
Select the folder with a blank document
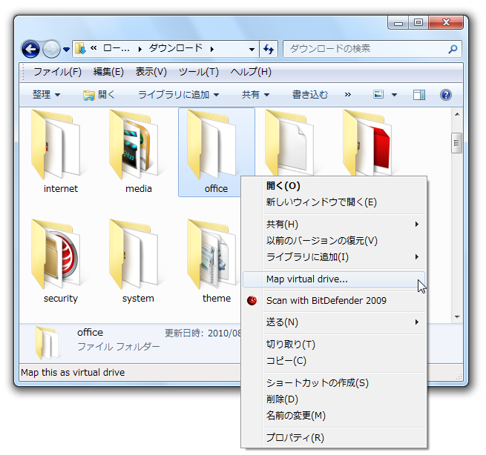tap(289, 142)
